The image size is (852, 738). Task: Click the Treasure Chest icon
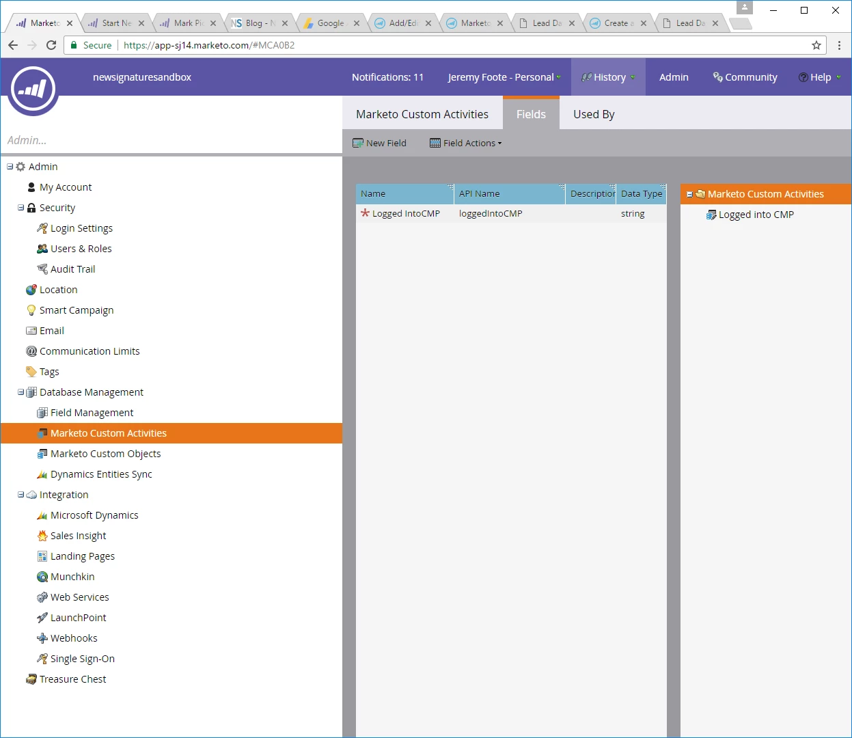[x=31, y=679]
